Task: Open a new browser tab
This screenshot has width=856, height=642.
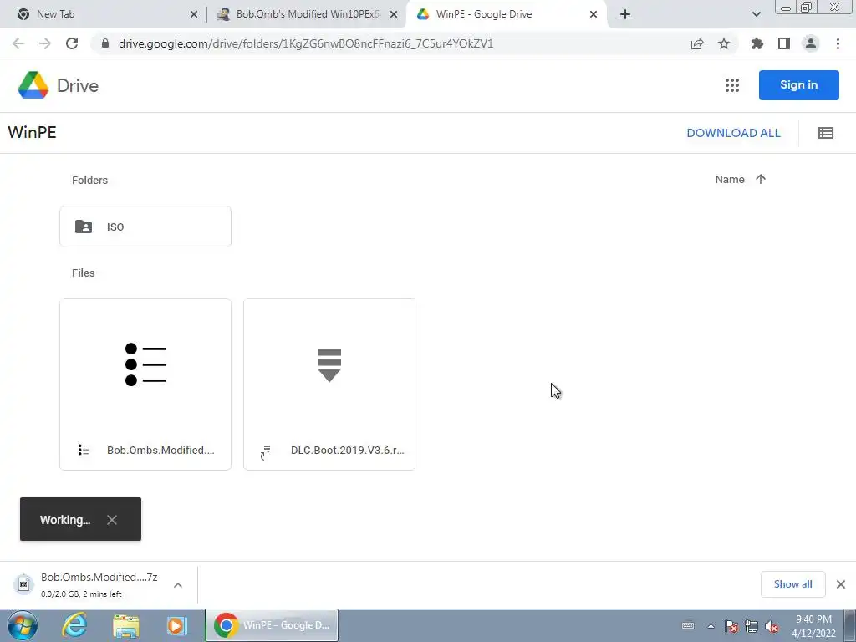Action: (625, 14)
